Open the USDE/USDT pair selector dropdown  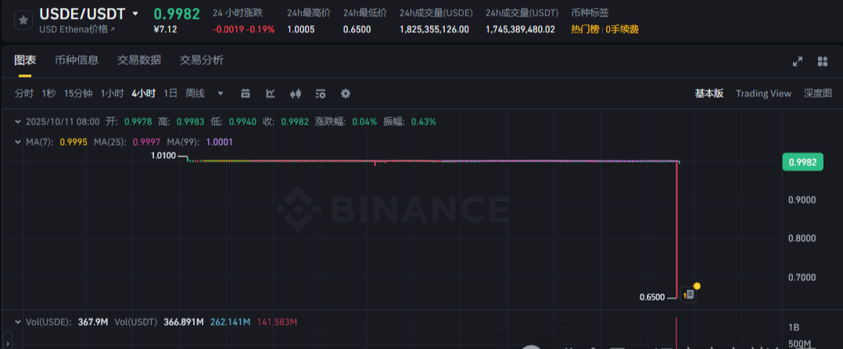135,13
